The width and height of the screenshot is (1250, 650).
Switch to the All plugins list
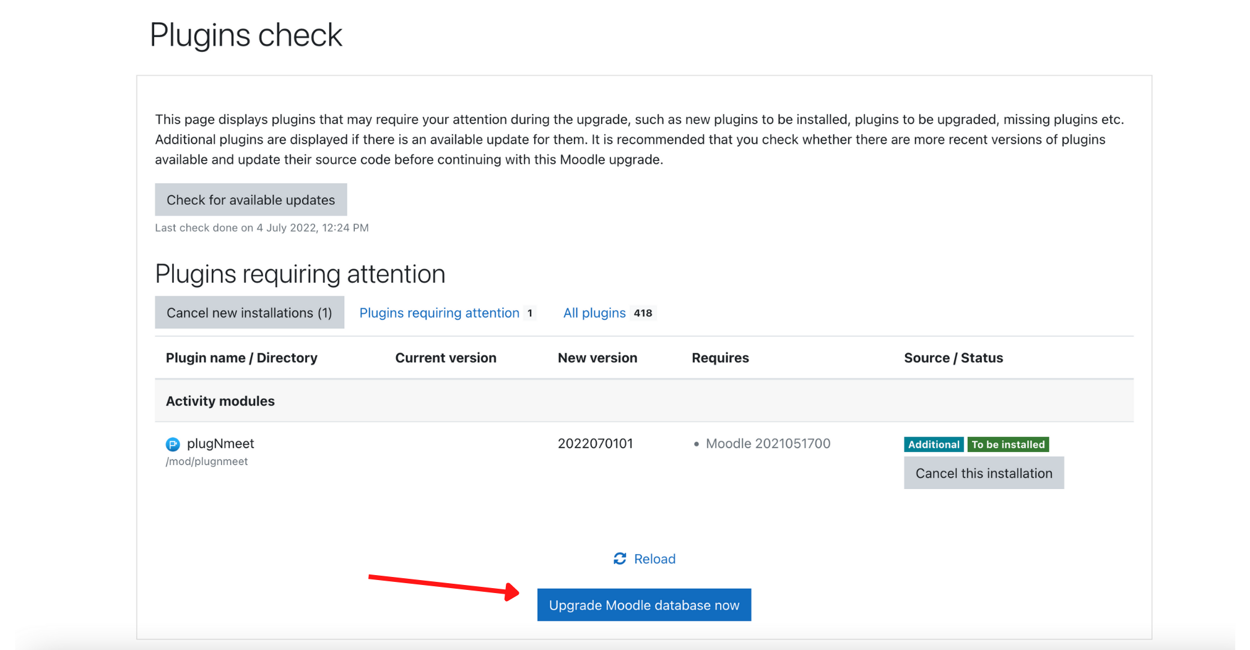pyautogui.click(x=594, y=313)
